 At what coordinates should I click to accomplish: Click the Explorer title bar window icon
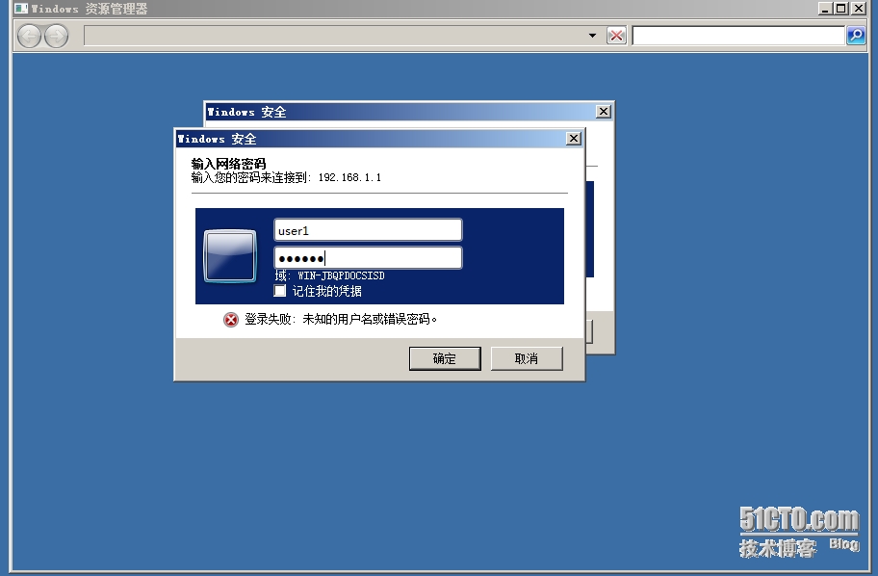[21, 9]
